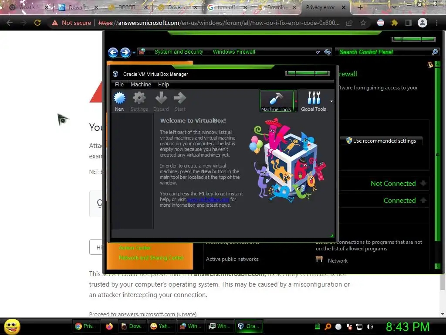This screenshot has width=446, height=335.
Task: Open the Machine menu in VirtualBox
Action: (x=141, y=84)
